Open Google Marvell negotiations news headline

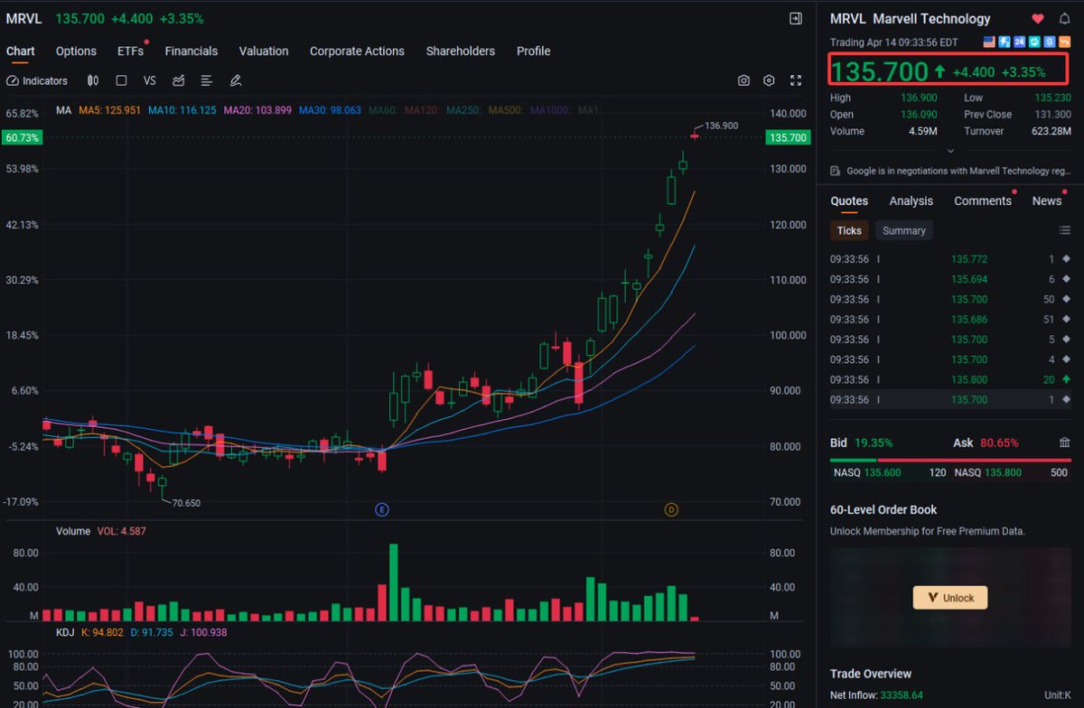(x=958, y=171)
